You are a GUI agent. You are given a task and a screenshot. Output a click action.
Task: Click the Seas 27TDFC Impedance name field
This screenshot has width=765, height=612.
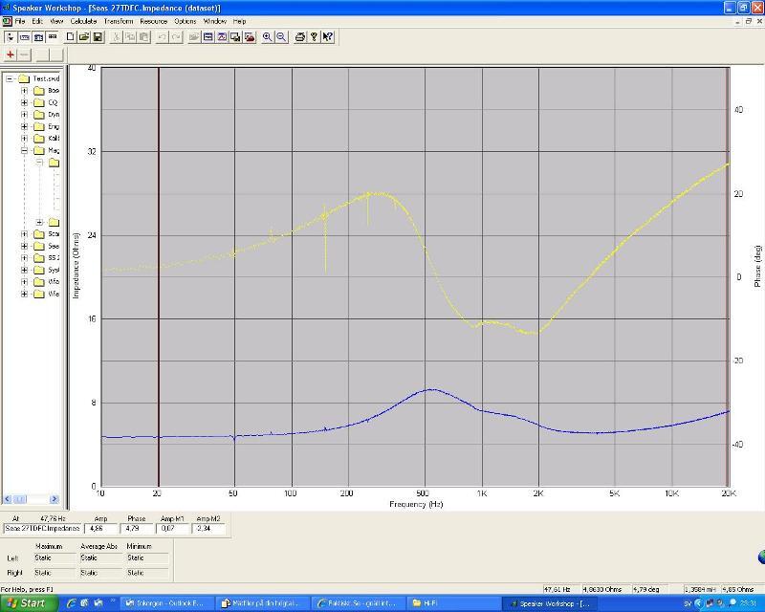42,529
